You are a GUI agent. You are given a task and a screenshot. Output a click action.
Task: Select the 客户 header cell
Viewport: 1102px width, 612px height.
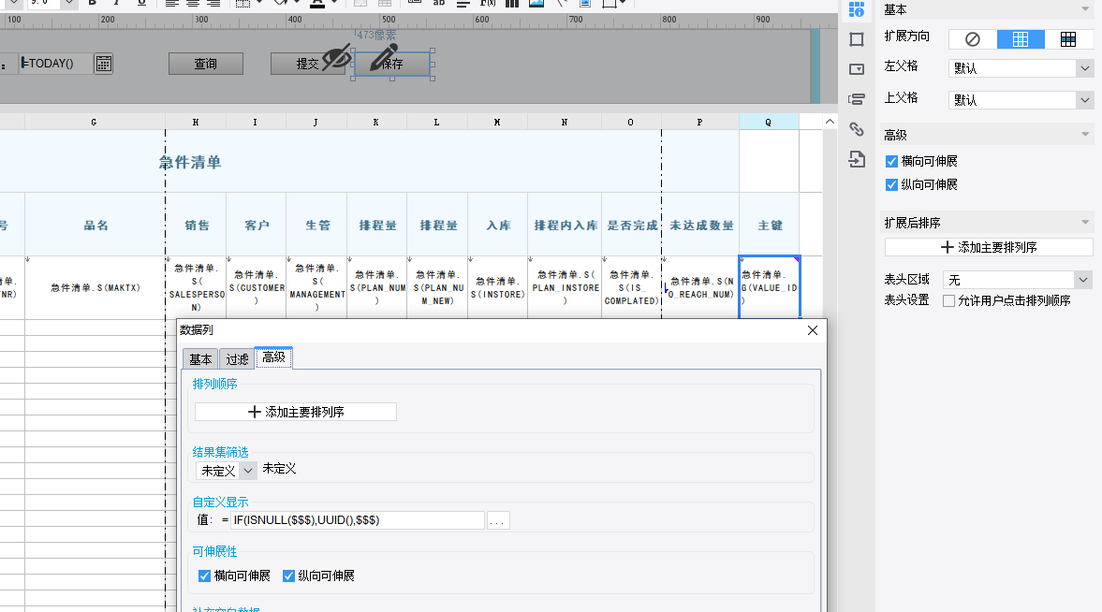point(257,225)
